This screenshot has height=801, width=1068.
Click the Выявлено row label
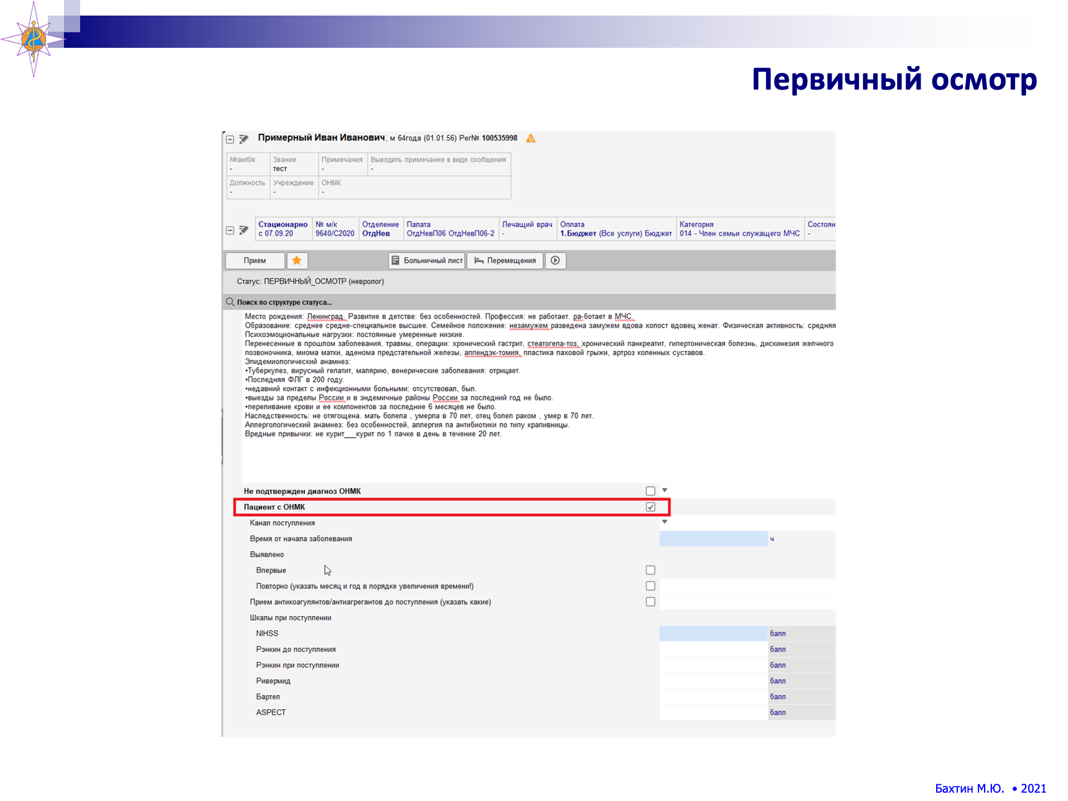(267, 555)
